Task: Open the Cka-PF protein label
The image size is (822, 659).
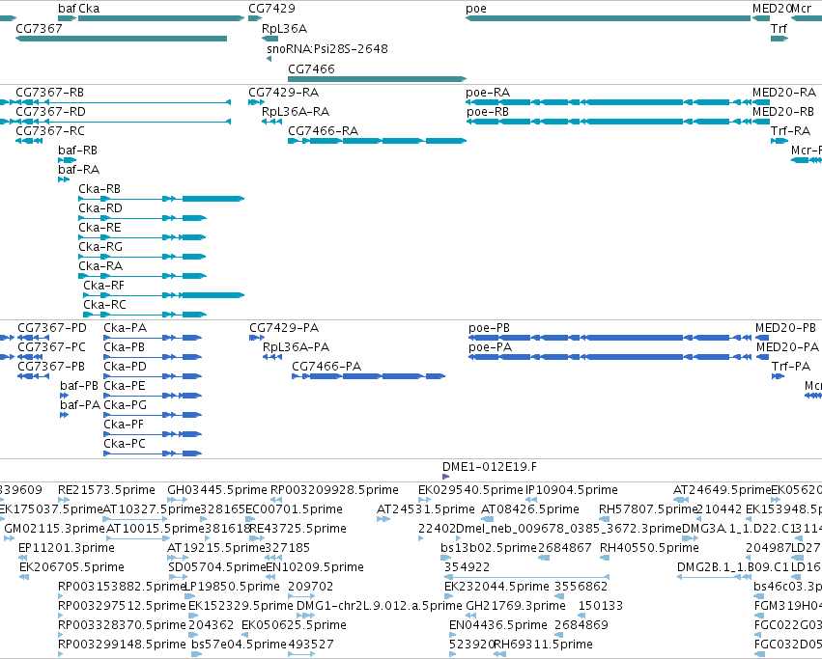Action: (x=124, y=425)
